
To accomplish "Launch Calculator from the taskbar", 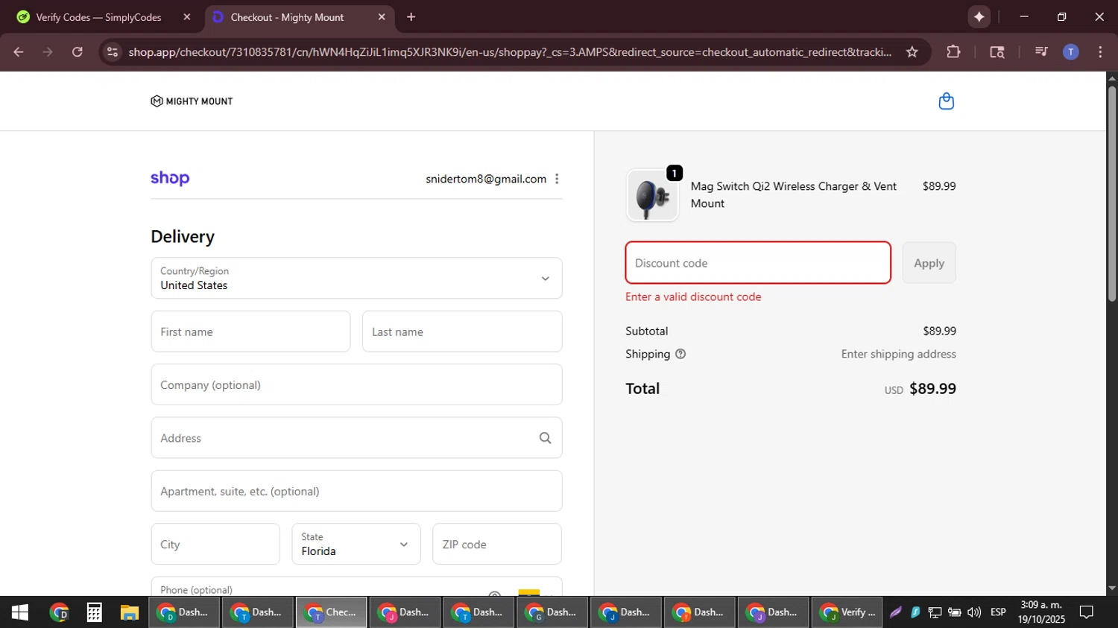I will pyautogui.click(x=94, y=612).
